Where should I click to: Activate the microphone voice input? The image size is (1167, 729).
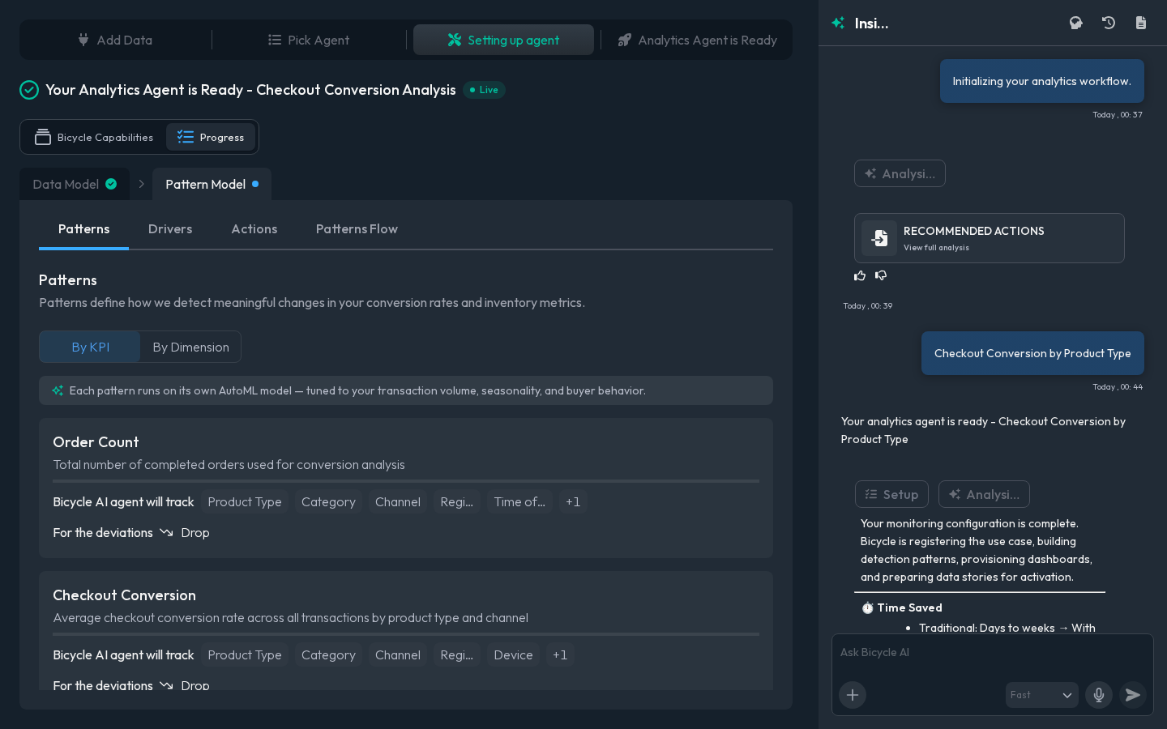[1099, 695]
